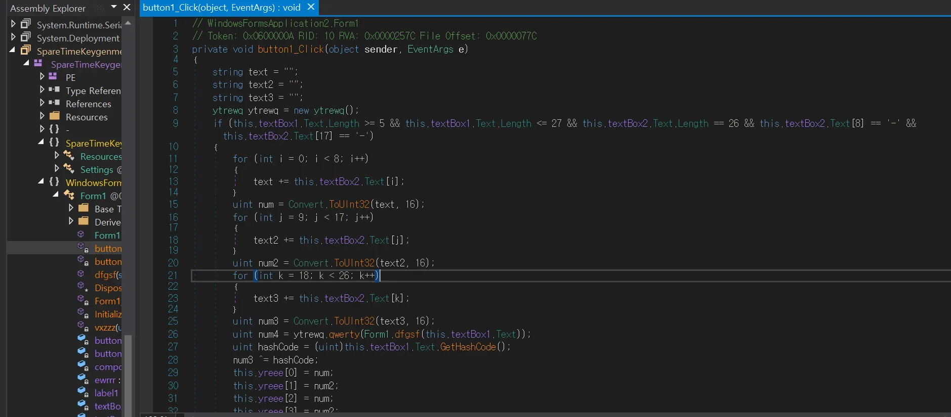The width and height of the screenshot is (951, 417).
Task: Expand the References node
Action: tap(42, 103)
